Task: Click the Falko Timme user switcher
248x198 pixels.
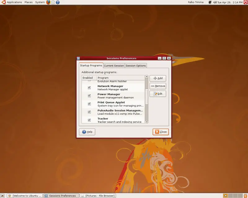Action: coord(196,2)
